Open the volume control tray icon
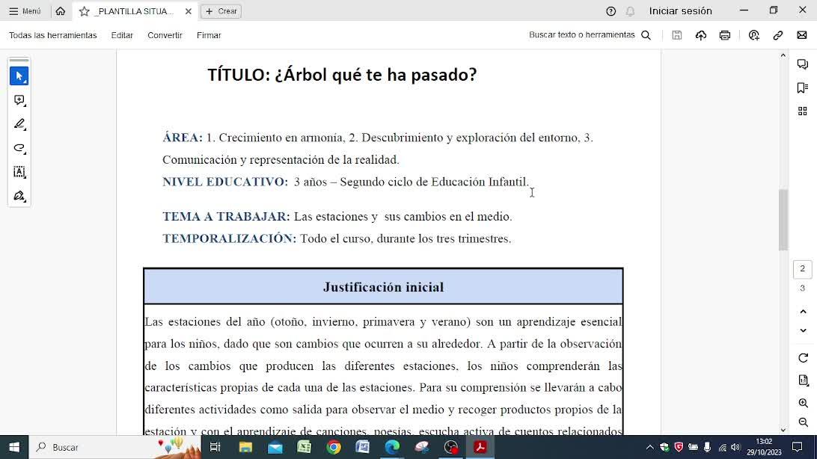The image size is (817, 459). tap(735, 447)
